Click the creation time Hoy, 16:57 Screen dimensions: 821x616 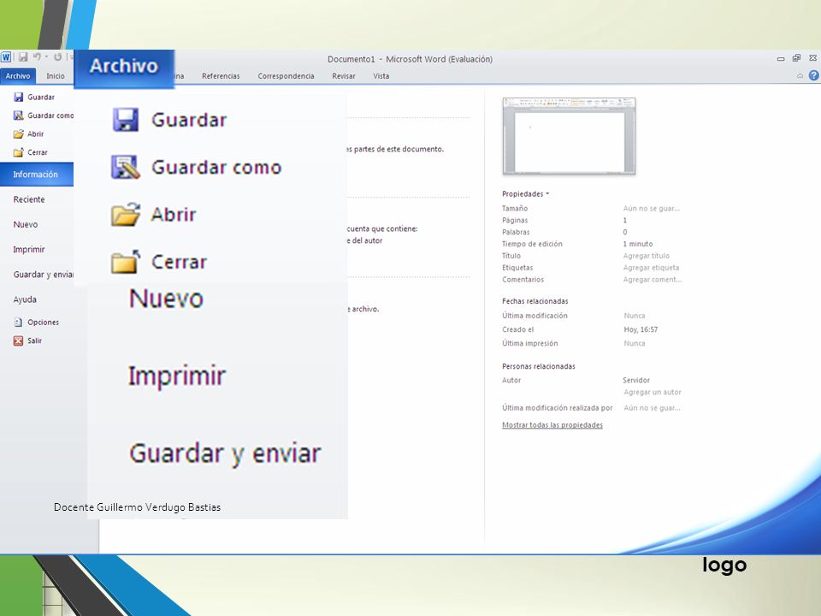[x=641, y=329]
